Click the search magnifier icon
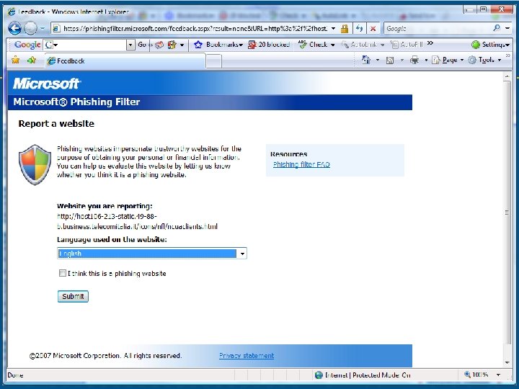 [x=497, y=28]
